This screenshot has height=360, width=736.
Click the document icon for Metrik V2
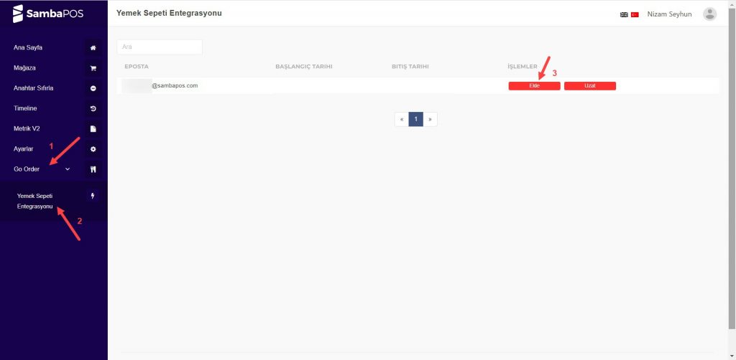coord(93,129)
